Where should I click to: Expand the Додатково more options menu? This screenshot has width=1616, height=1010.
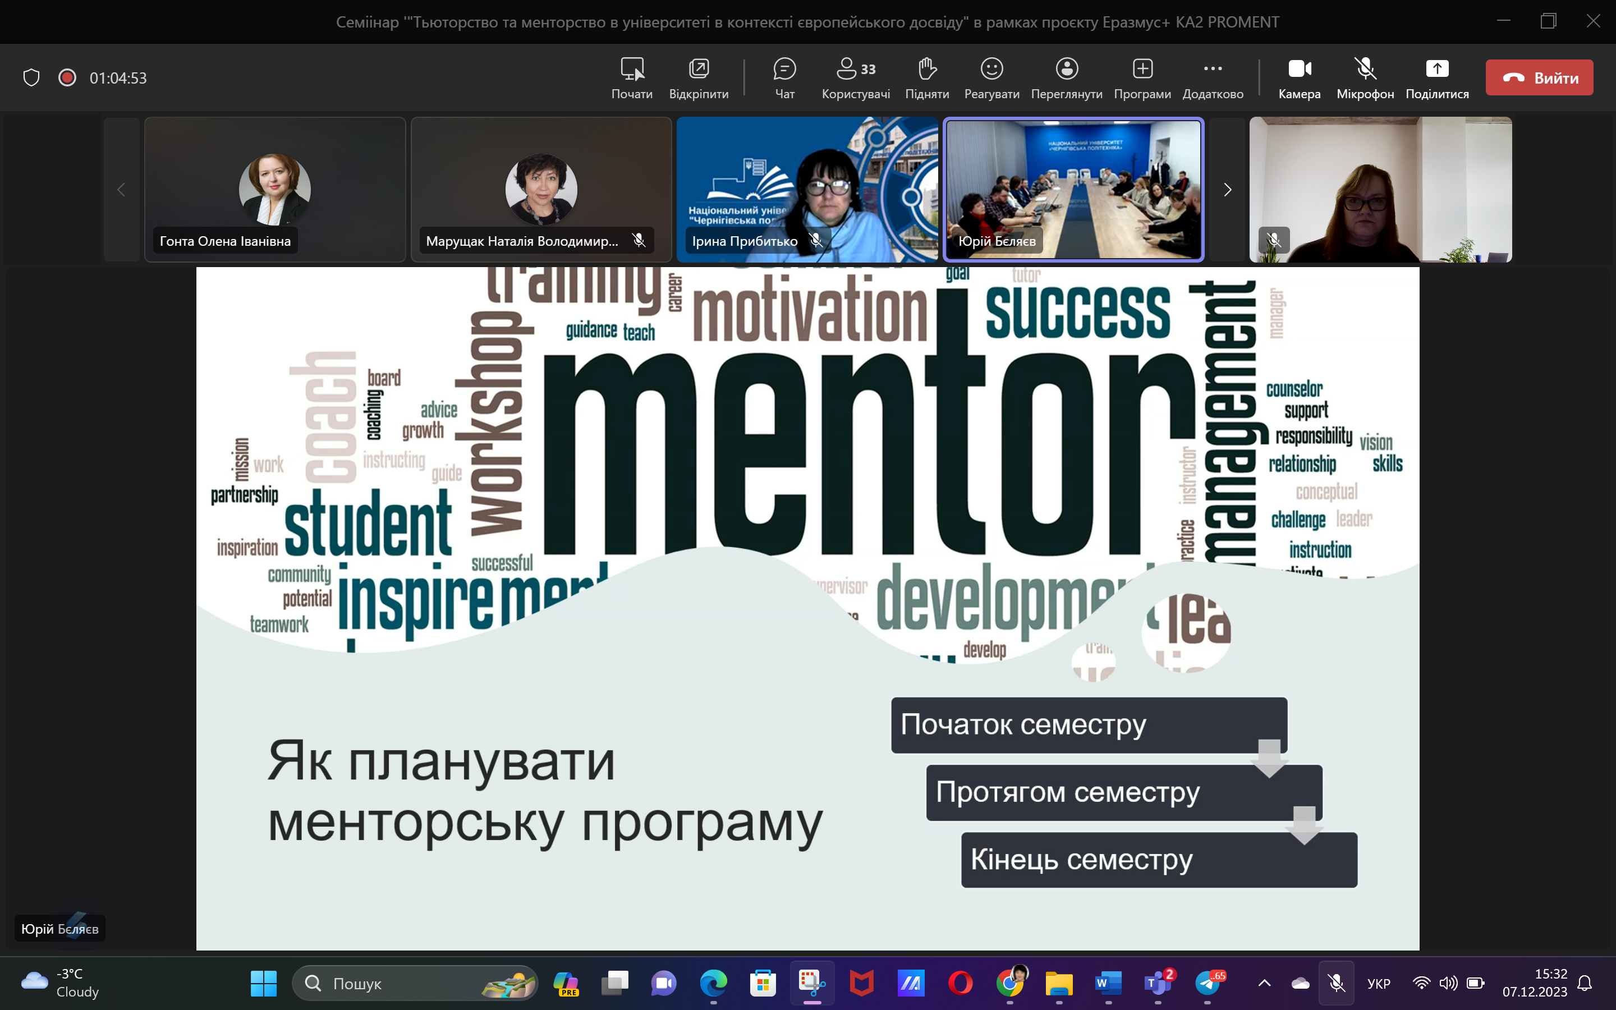(1213, 77)
